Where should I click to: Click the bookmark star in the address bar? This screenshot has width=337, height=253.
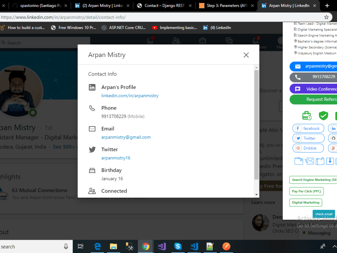coord(326,17)
